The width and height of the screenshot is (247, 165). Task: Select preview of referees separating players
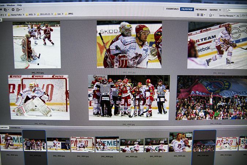[129, 98]
